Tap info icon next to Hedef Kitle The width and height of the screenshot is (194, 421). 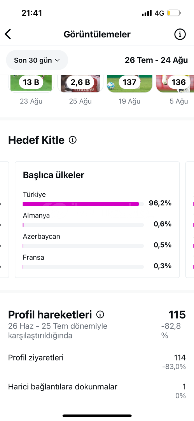[x=73, y=140]
